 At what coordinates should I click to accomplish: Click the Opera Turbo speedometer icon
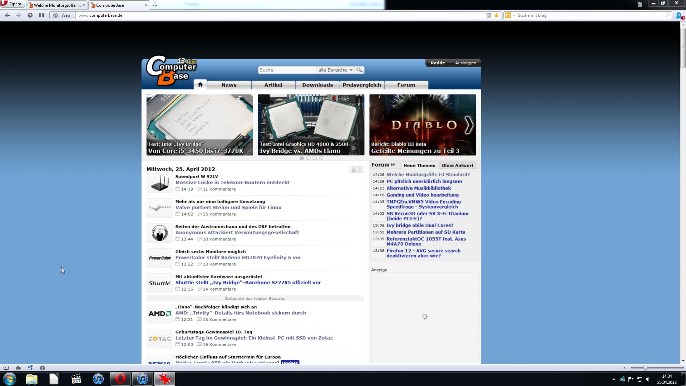(43, 368)
